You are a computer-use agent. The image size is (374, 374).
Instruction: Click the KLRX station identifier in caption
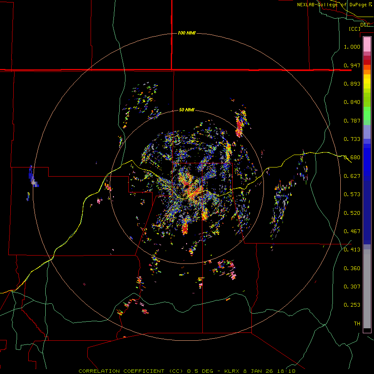pos(232,371)
